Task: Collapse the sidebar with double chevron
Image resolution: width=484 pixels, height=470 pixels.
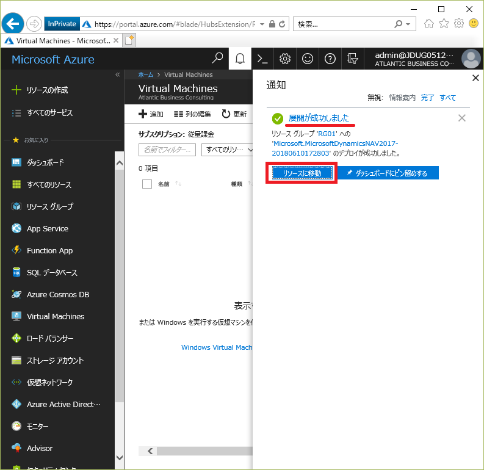Action: click(x=118, y=74)
